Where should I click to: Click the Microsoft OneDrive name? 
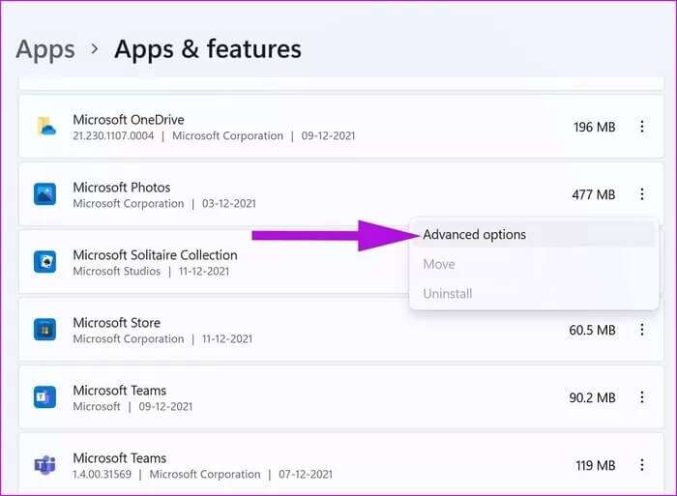tap(129, 120)
